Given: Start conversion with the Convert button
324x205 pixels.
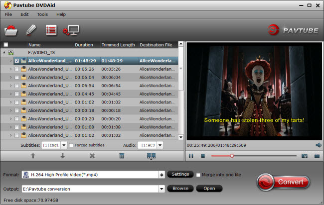Looking at the screenshot, I should click(x=284, y=182).
